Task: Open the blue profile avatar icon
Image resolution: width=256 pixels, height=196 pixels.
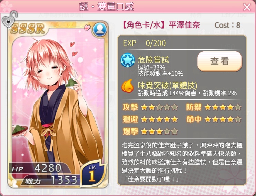Action: pos(100,30)
